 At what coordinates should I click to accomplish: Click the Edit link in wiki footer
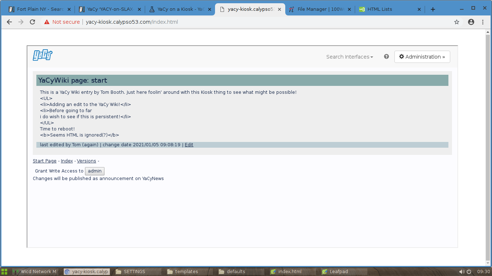tap(189, 145)
